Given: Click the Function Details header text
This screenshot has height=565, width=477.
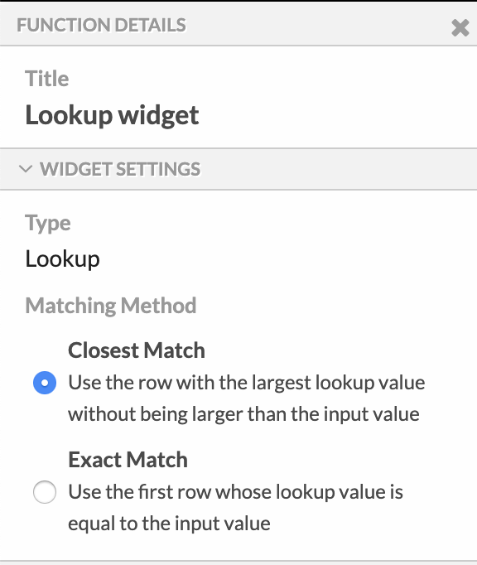Looking at the screenshot, I should point(101,25).
